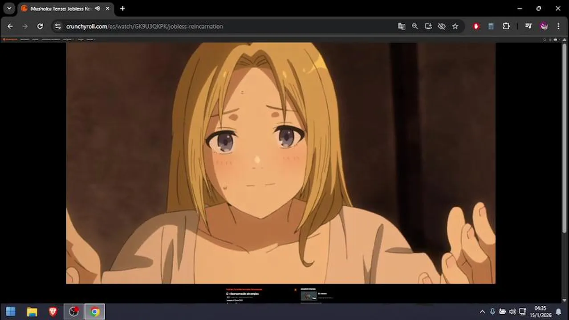Viewport: 569px width, 320px height.
Task: Select the Mushoku Tensei Jobless Reincarnation tab
Action: [65, 8]
